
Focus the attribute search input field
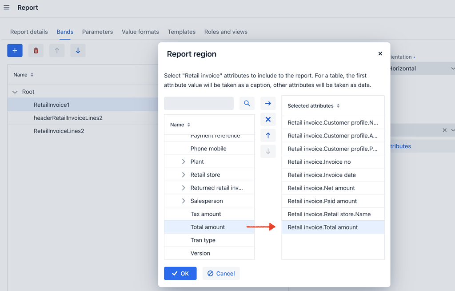coord(199,104)
